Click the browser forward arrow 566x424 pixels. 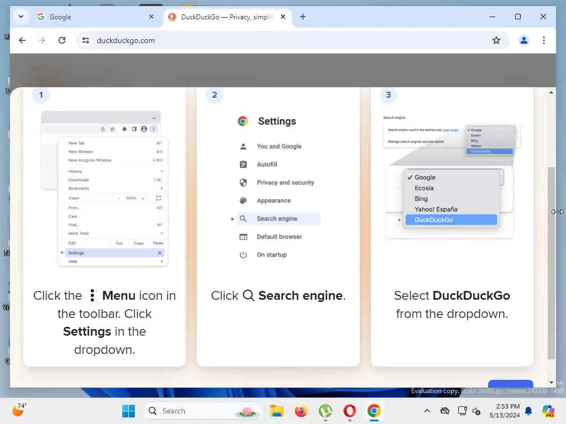click(x=42, y=40)
